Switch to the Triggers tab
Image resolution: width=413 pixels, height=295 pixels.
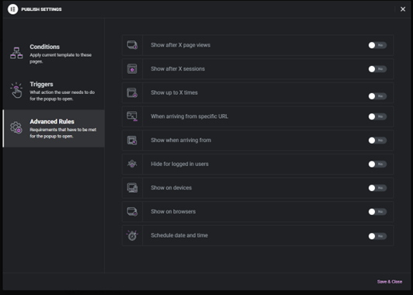pyautogui.click(x=54, y=91)
